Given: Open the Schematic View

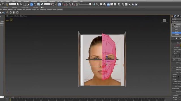Looking at the screenshot, I should pos(115,4).
